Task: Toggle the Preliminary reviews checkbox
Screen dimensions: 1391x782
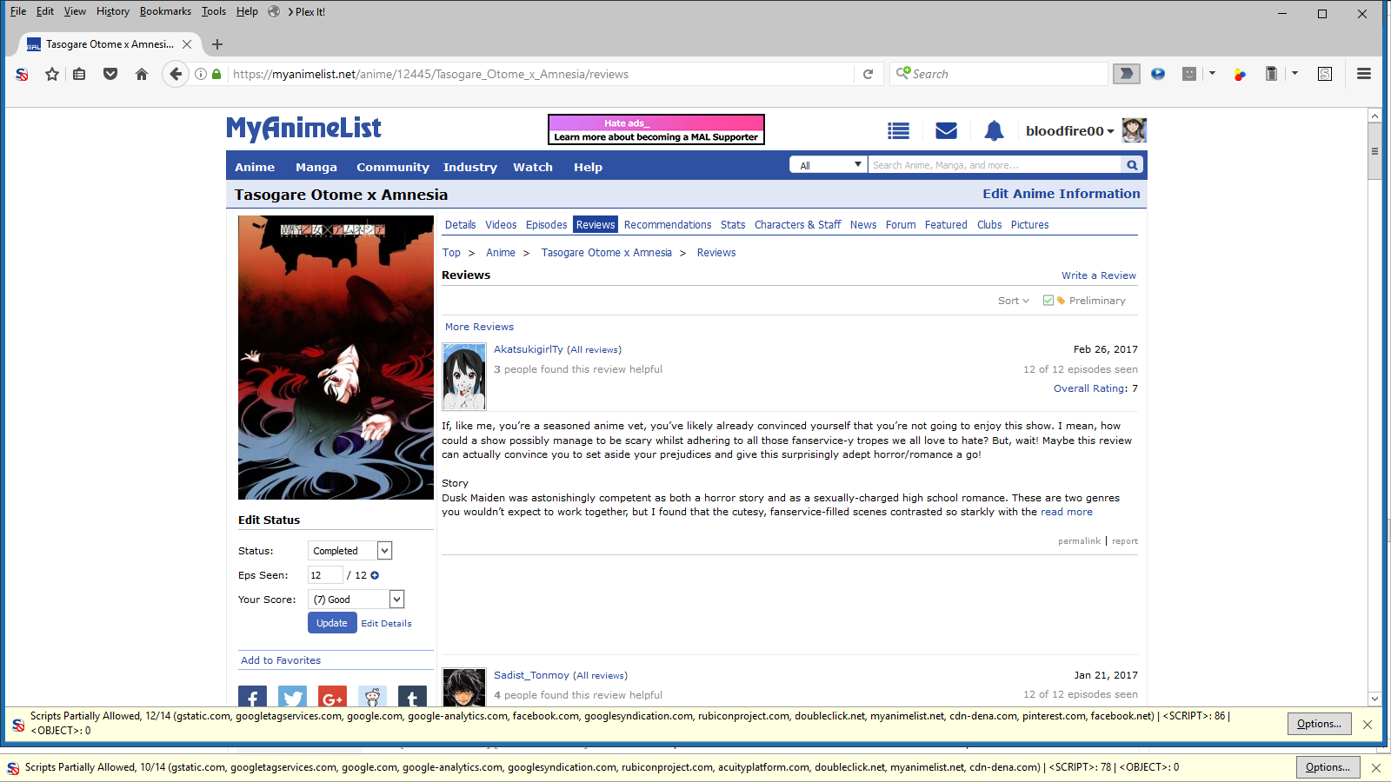Action: [1048, 301]
